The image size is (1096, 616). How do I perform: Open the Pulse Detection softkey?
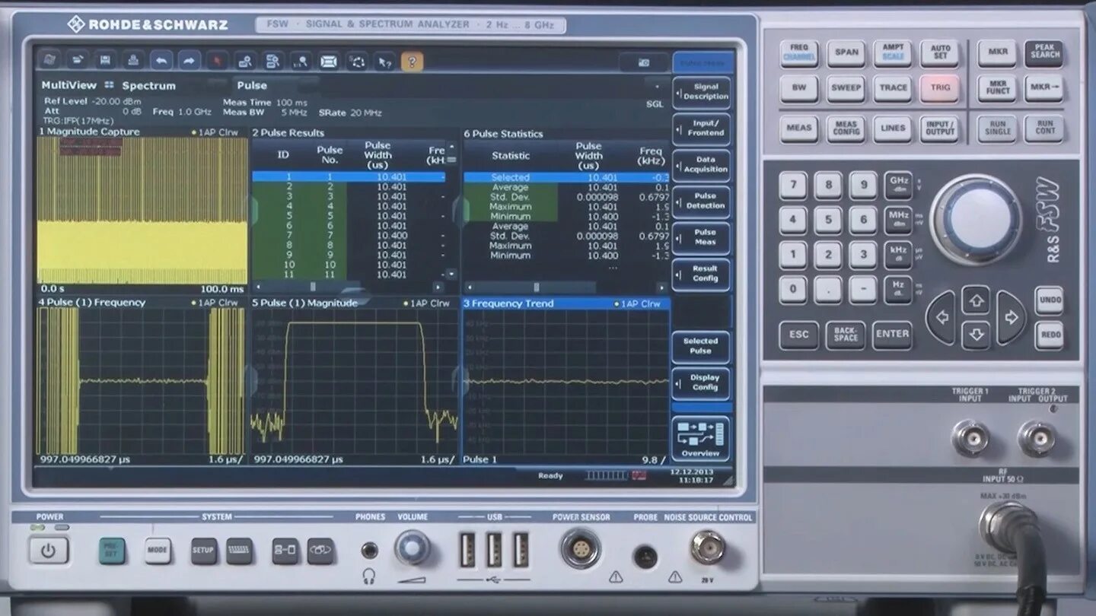click(x=701, y=201)
